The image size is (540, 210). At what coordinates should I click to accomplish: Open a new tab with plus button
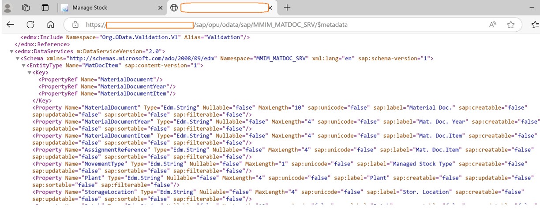[x=287, y=7]
